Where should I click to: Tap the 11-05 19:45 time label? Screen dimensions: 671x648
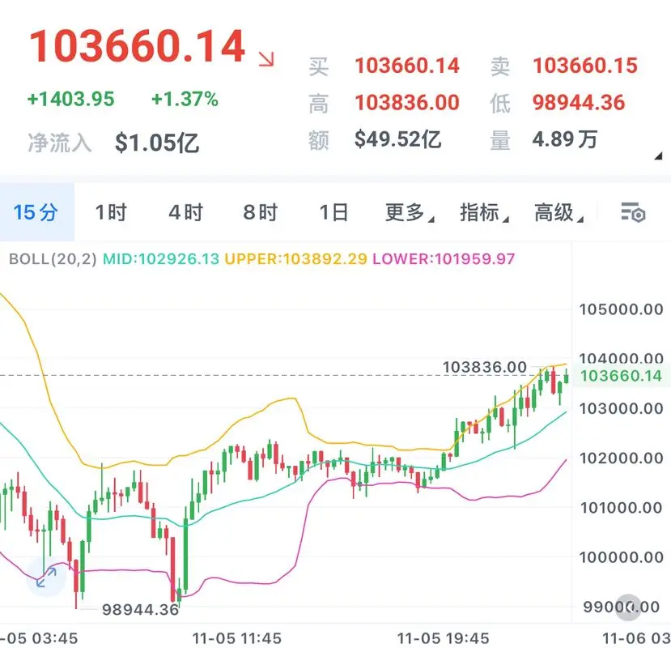[x=443, y=638]
